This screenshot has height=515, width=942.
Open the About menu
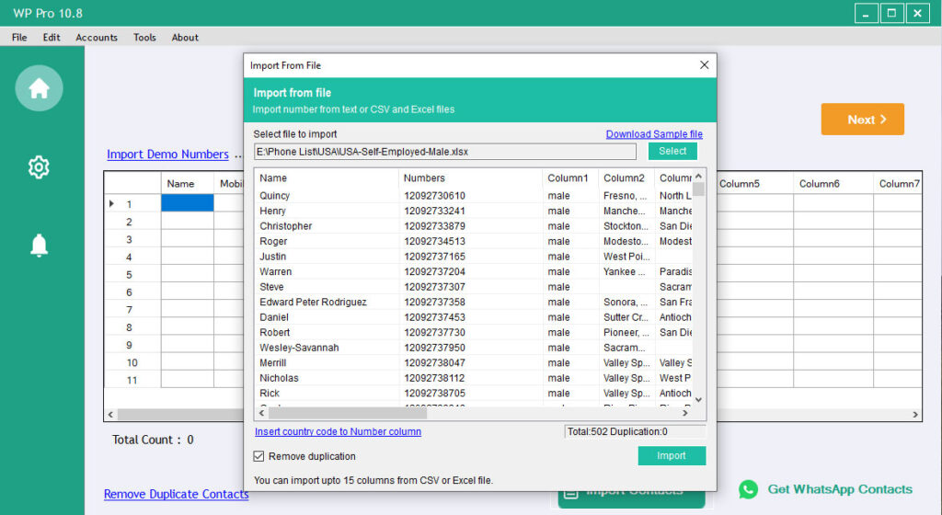(185, 37)
